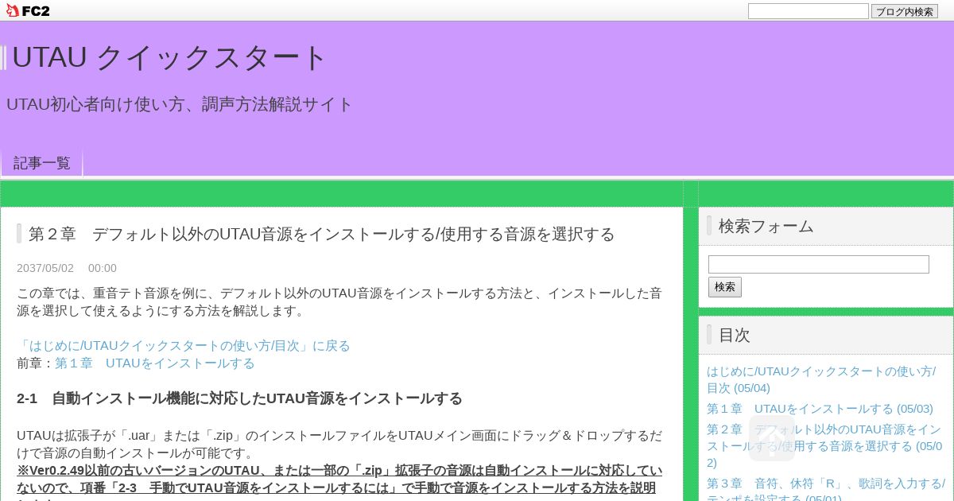This screenshot has width=954, height=501.
Task: Open the 記事一覧 tab
Action: [42, 163]
